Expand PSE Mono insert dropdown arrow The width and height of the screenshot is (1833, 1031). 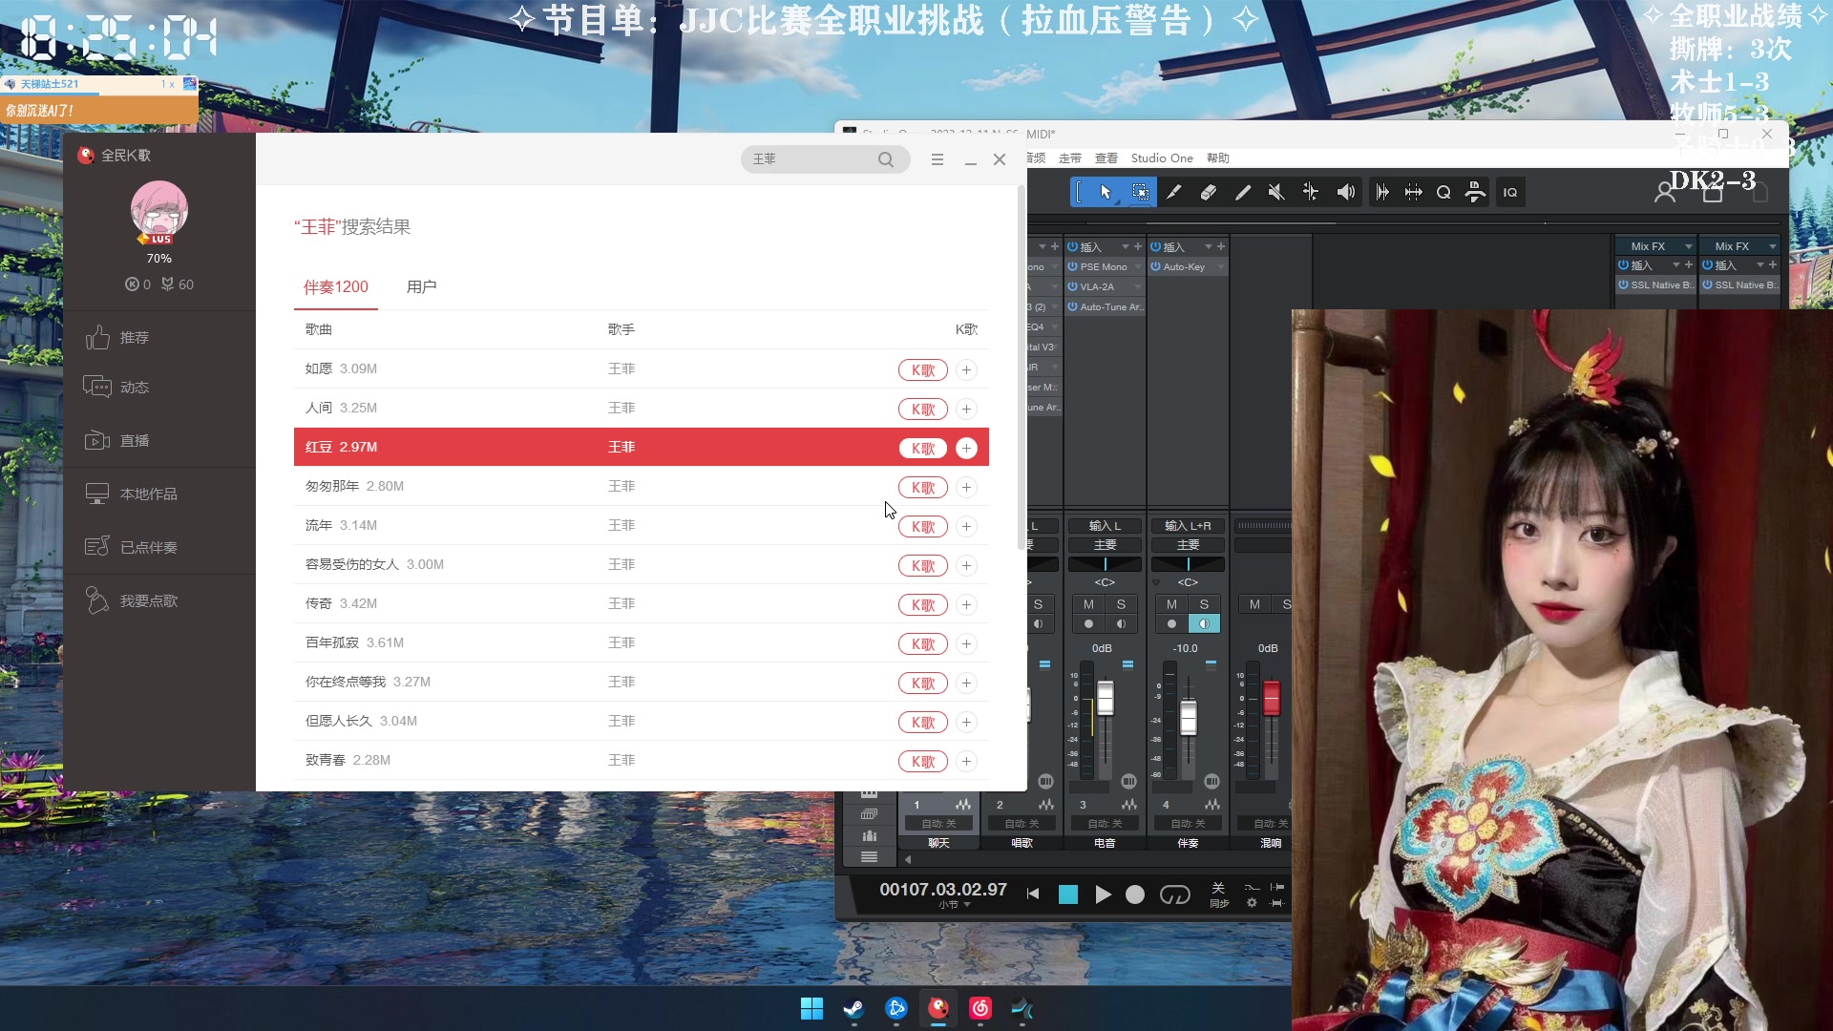[x=1137, y=267]
